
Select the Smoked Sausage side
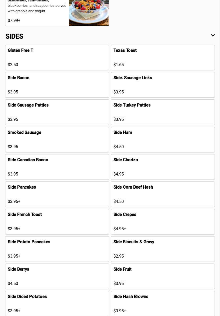pyautogui.click(x=57, y=140)
